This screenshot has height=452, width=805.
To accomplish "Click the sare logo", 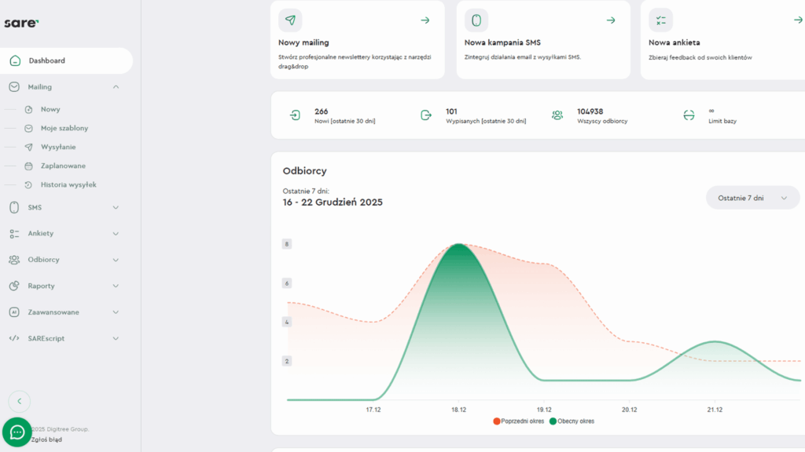I will pyautogui.click(x=20, y=23).
